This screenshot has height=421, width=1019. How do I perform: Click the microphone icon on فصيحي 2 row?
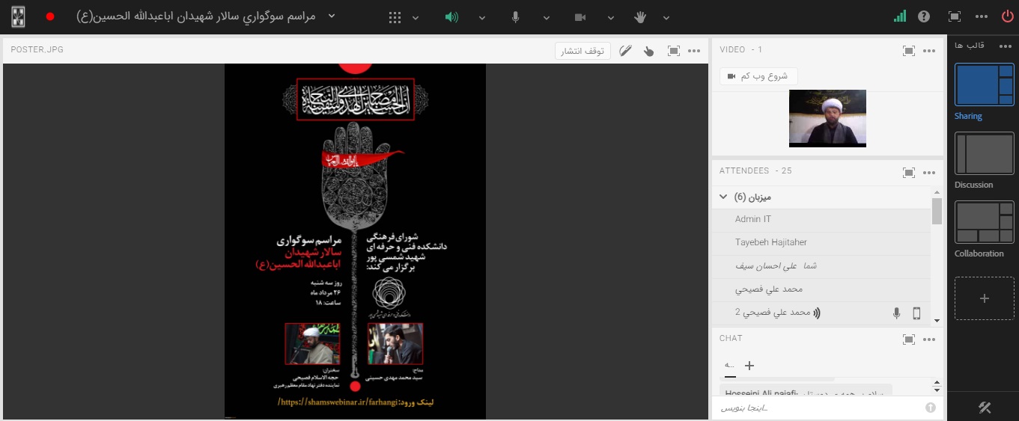click(x=896, y=313)
